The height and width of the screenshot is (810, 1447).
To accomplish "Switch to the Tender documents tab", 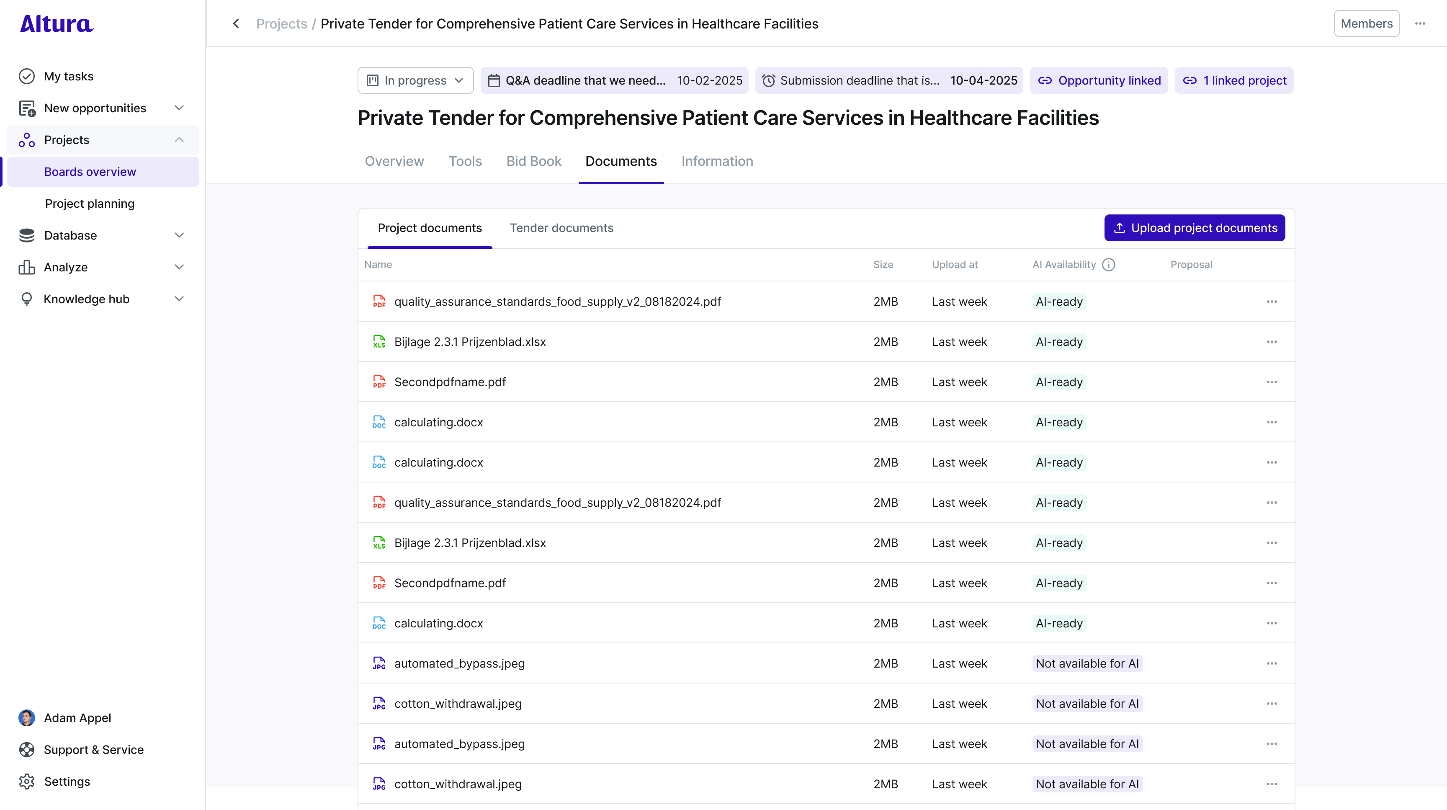I will click(561, 228).
